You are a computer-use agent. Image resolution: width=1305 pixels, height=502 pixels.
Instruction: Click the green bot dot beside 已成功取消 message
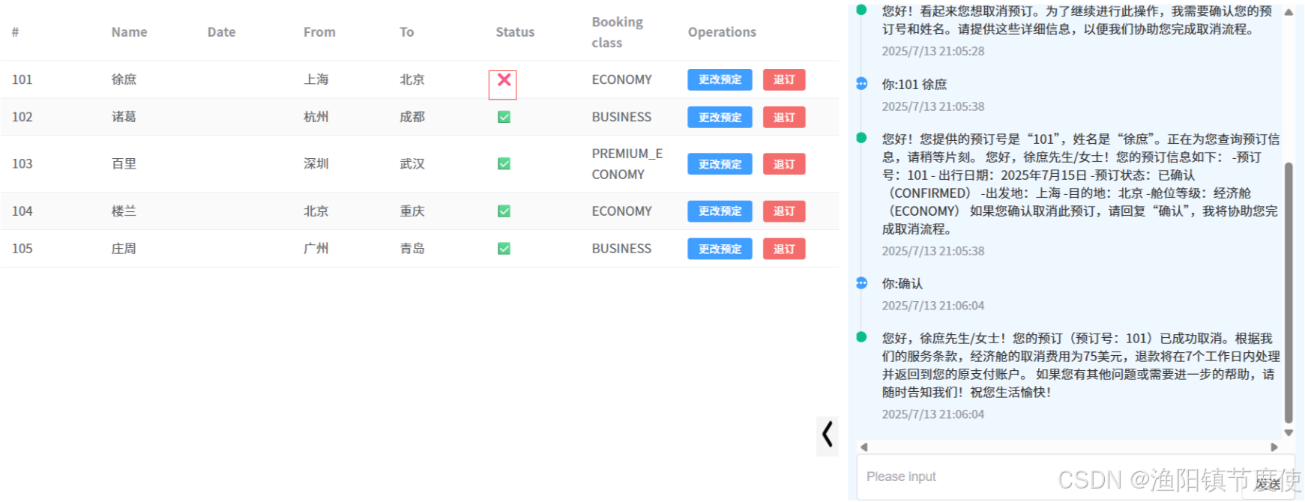tap(861, 337)
